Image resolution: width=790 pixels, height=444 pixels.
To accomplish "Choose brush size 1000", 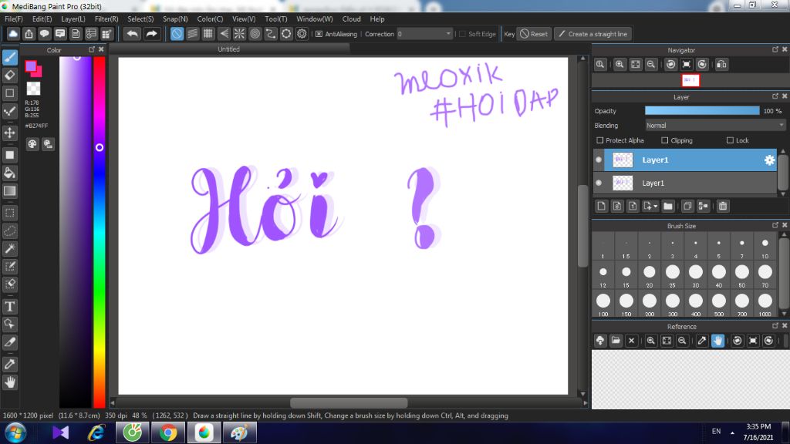I will pyautogui.click(x=765, y=304).
